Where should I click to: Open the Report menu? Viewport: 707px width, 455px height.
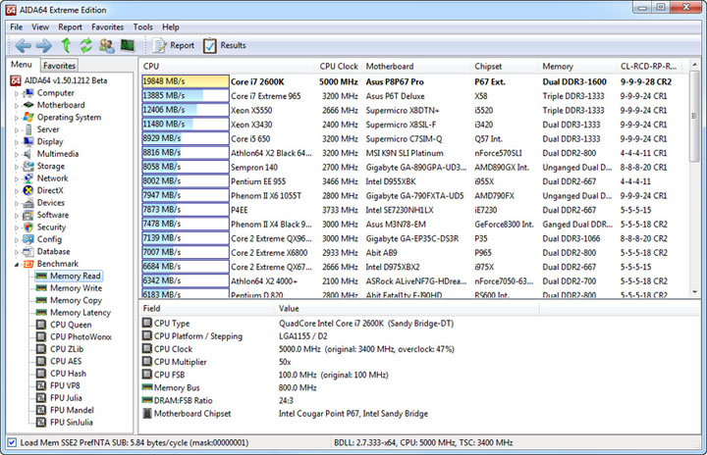[70, 27]
